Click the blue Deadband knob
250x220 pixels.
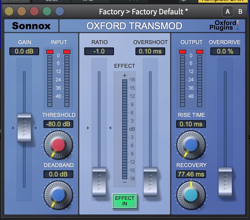(58, 195)
